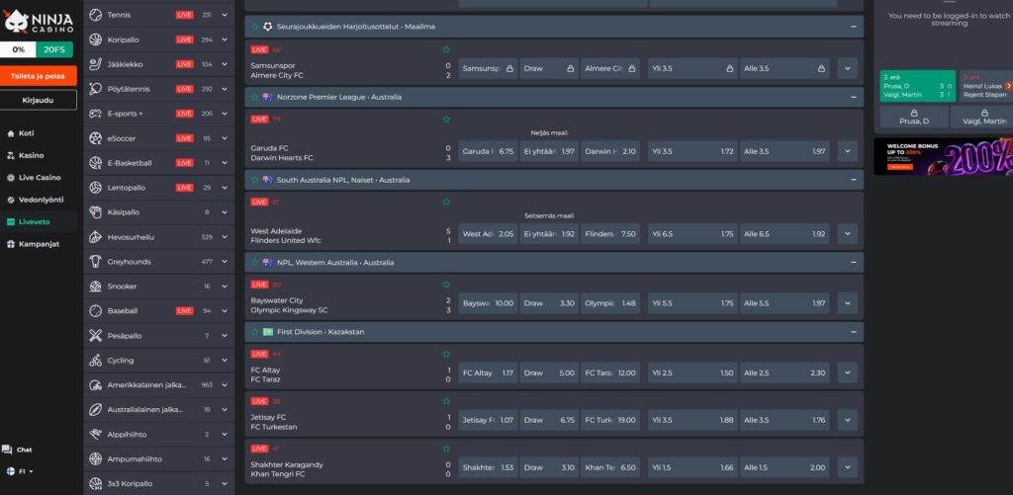1013x495 pixels.
Task: Open Kasino in the main menu
Action: point(26,155)
